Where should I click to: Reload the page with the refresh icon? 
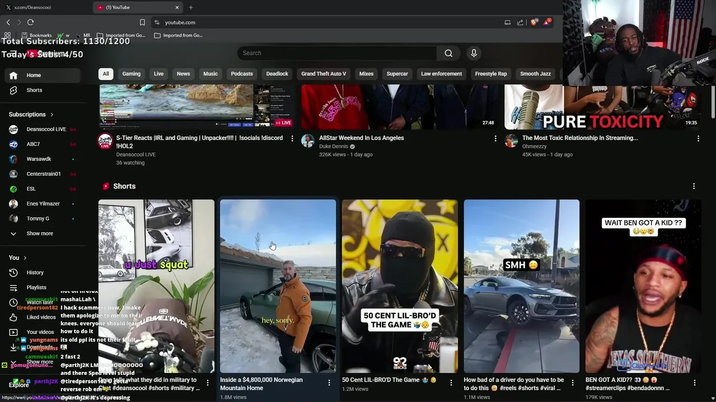pos(31,22)
